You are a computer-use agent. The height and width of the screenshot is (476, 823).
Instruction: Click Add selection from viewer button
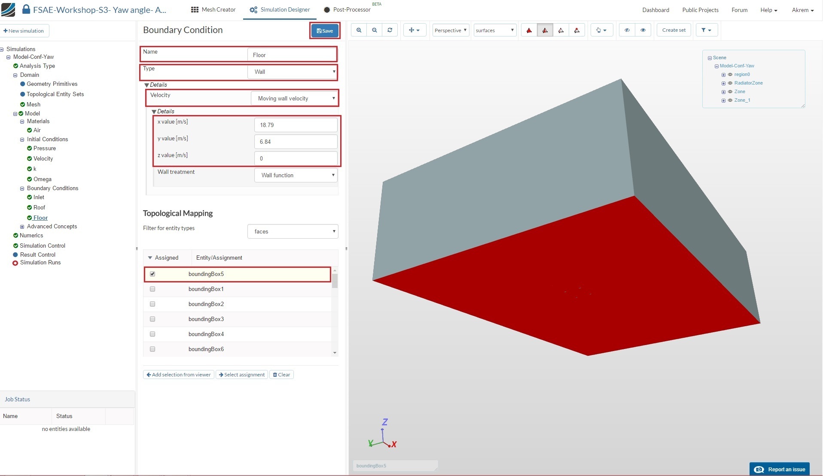[178, 375]
